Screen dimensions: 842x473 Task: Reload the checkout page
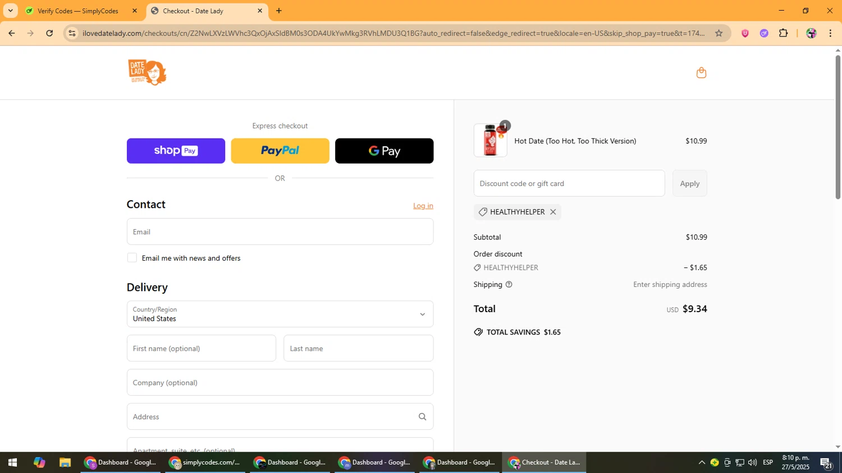click(x=49, y=33)
